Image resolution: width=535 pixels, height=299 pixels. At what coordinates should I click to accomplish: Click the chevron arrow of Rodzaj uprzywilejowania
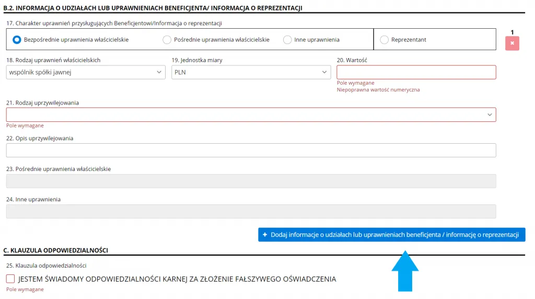[490, 114]
